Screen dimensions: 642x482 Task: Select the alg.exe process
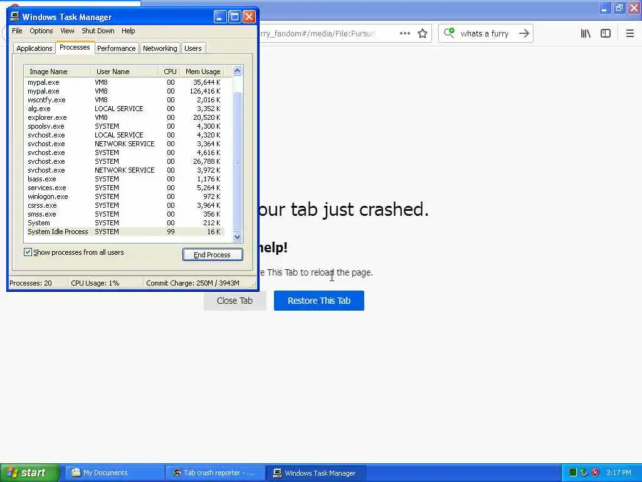point(124,109)
